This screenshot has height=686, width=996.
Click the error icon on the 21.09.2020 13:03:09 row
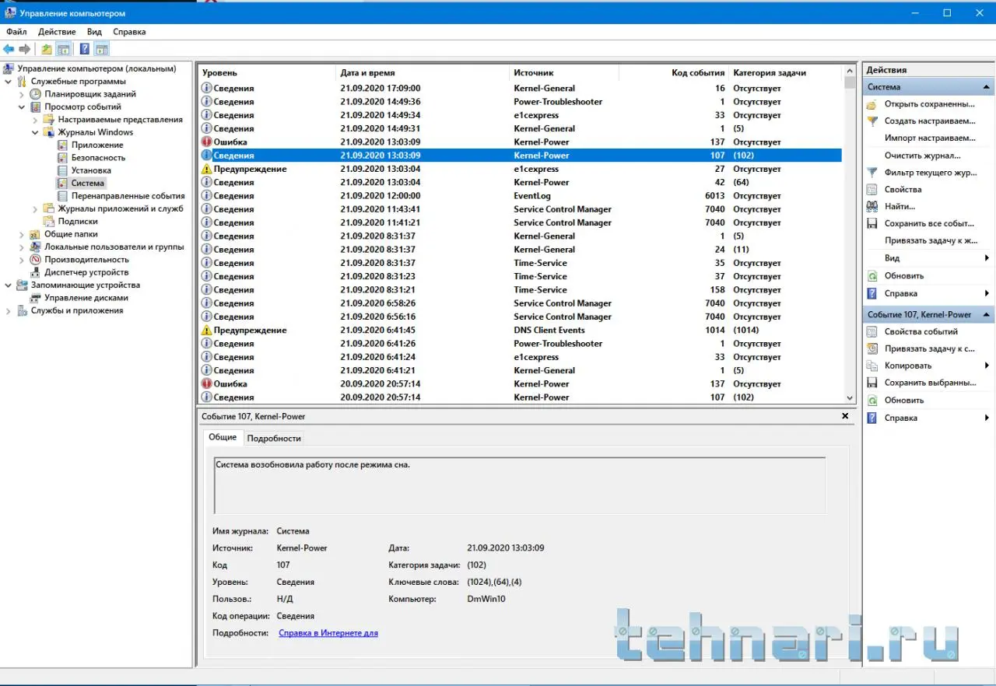point(206,142)
